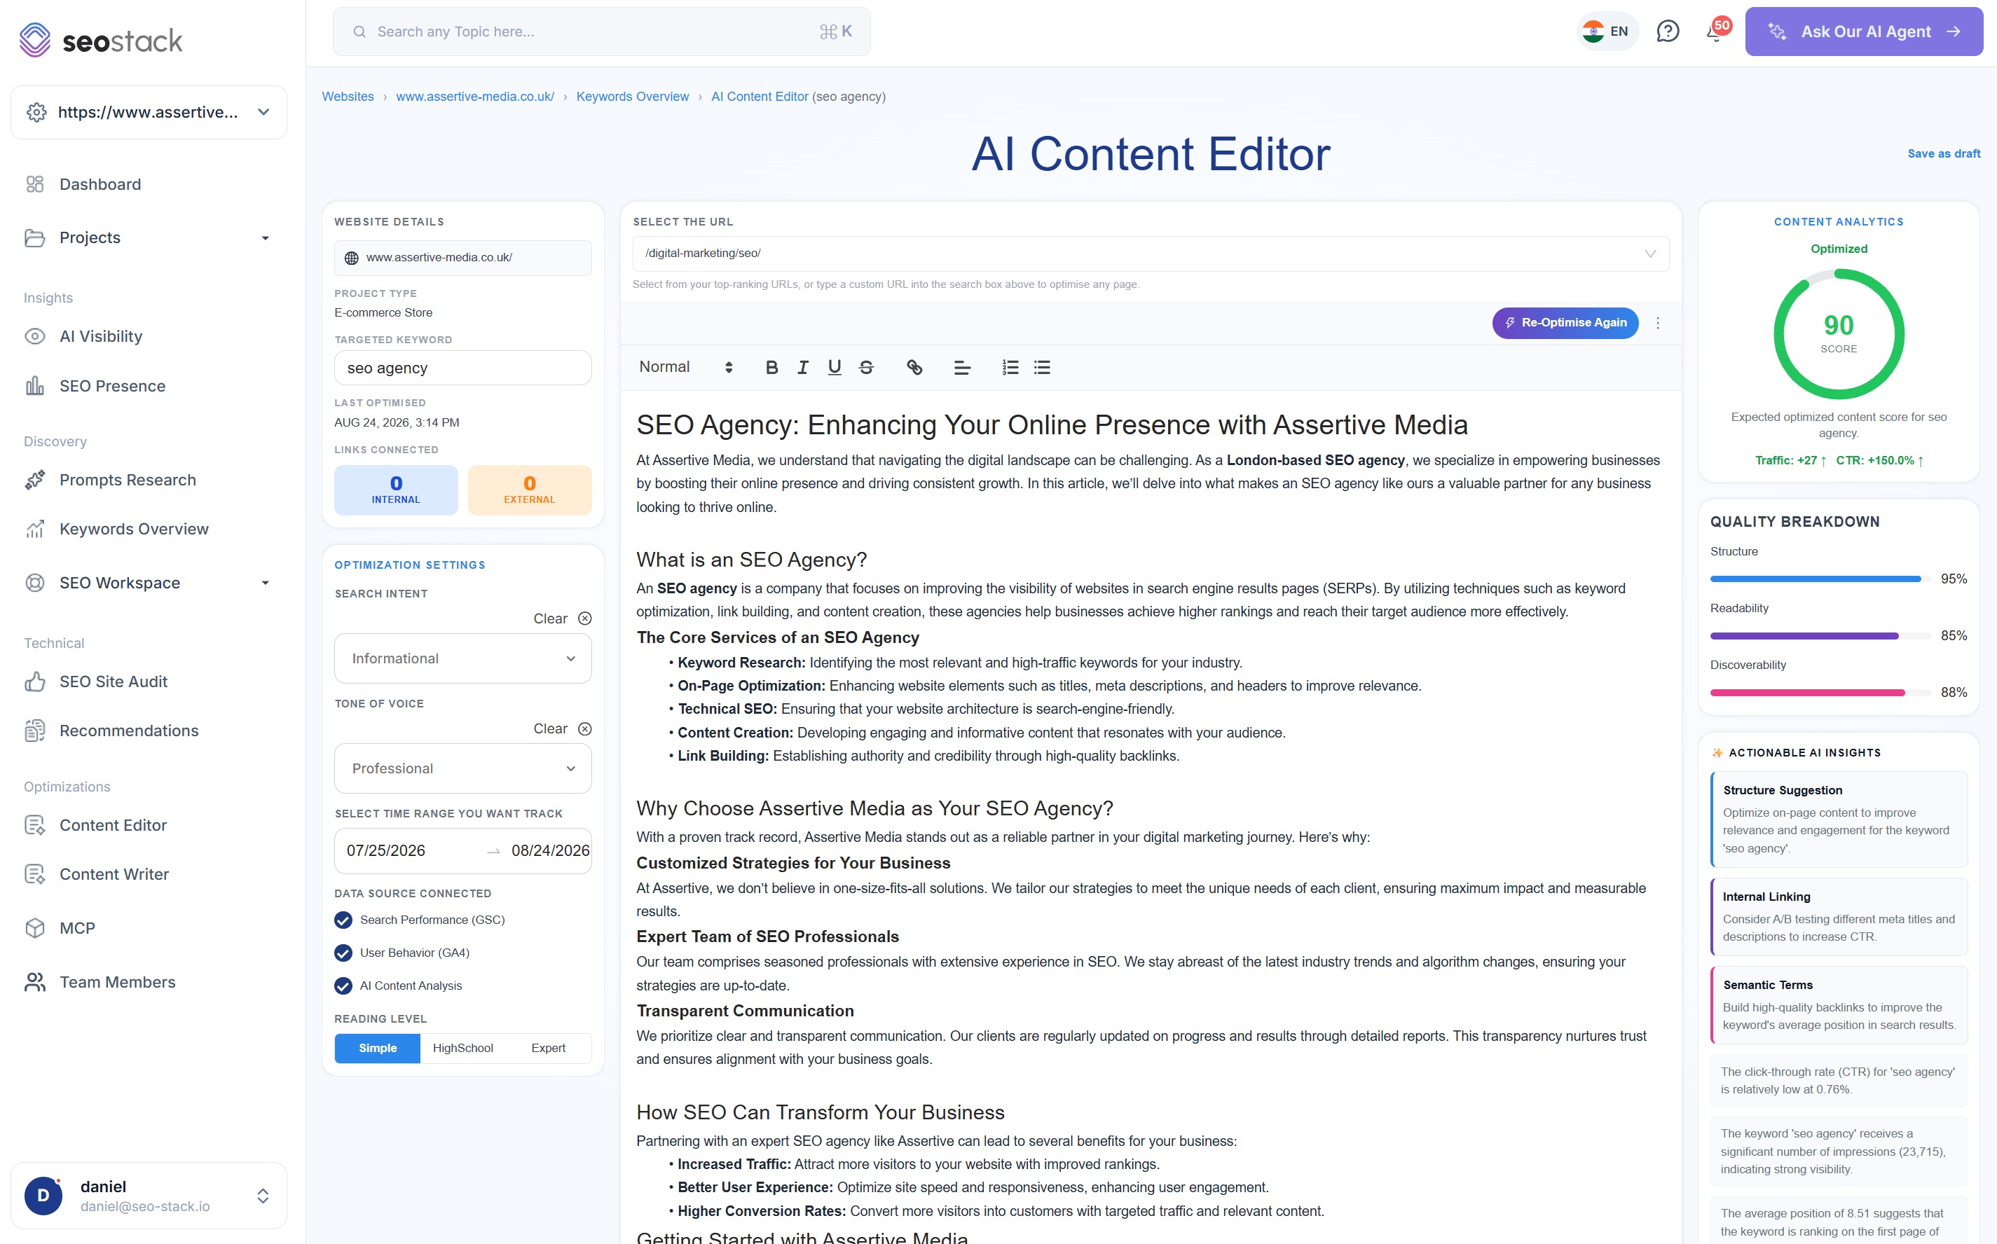Open the three-dot options menu beside Re-Optimise
The image size is (1997, 1244).
[x=1658, y=322]
